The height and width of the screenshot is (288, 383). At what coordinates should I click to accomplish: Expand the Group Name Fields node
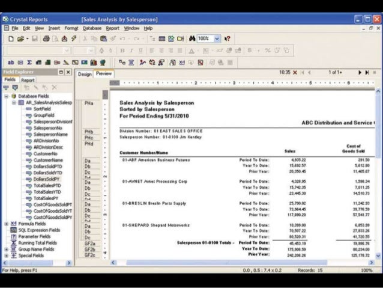(6, 249)
